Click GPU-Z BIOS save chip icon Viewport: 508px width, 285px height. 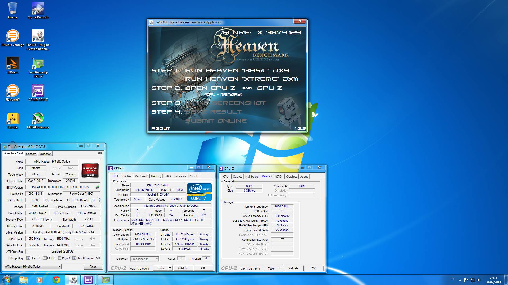pos(97,187)
